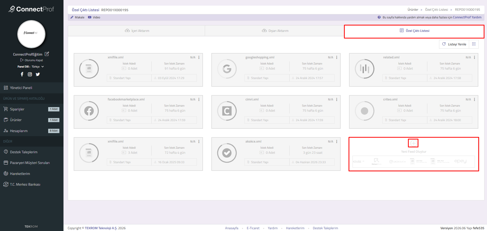Click download date 04 Haziran 2026 23:33
Image resolution: width=487 pixels, height=231 pixels.
[311, 162]
